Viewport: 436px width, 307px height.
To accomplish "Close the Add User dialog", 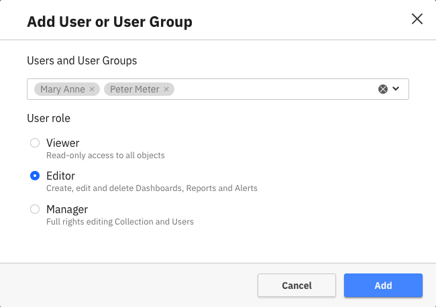I will (417, 19).
